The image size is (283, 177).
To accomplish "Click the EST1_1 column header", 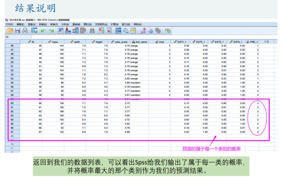I will tap(181, 42).
